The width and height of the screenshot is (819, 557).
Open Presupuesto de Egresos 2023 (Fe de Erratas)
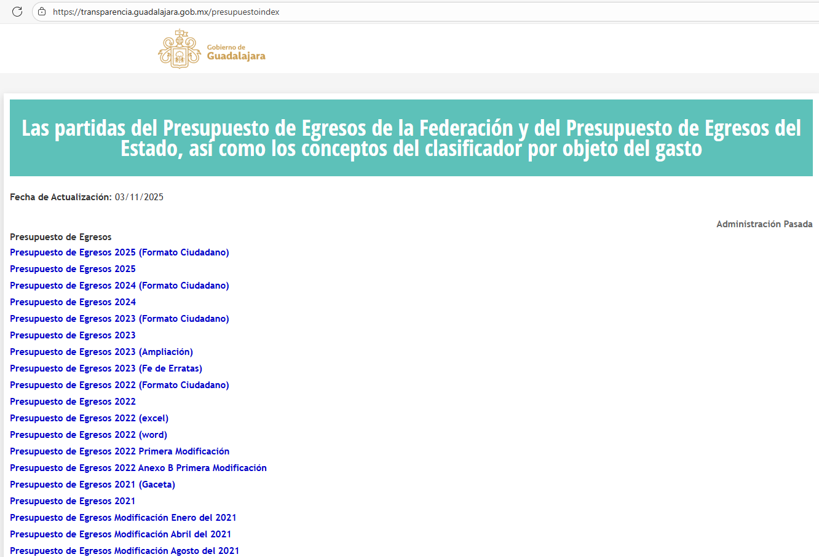click(x=106, y=368)
